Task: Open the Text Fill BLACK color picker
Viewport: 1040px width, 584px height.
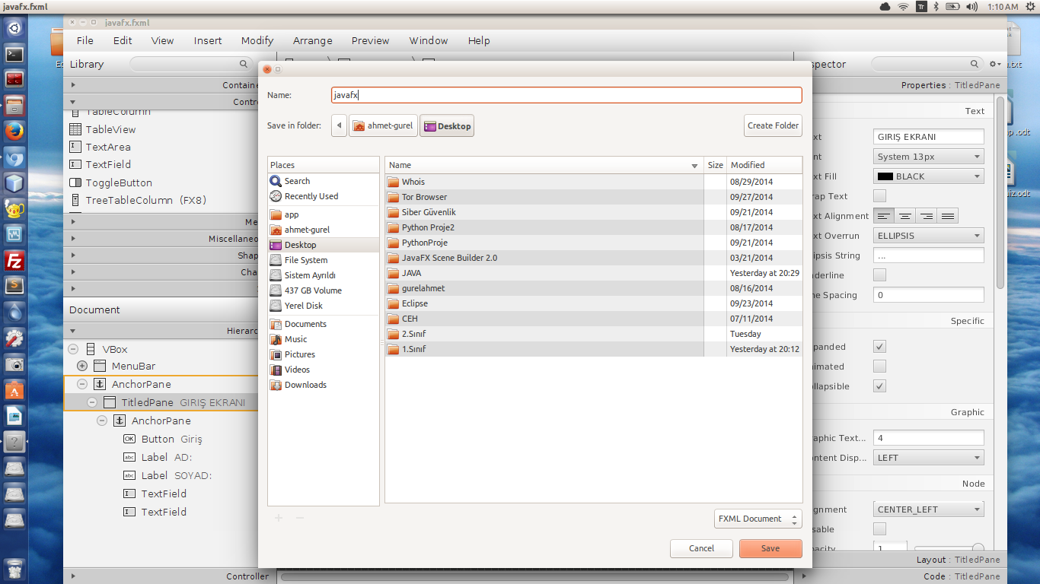Action: [x=929, y=176]
